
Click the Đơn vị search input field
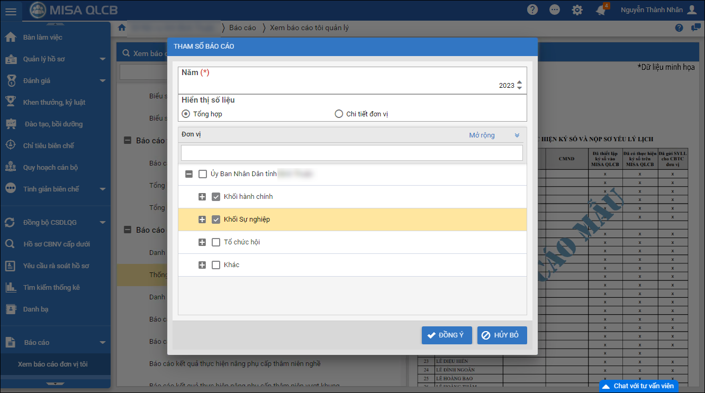coord(351,153)
